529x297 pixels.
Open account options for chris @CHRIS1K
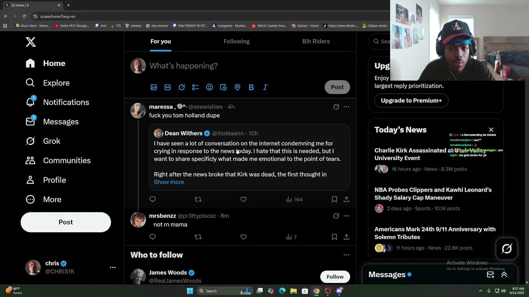click(x=112, y=267)
